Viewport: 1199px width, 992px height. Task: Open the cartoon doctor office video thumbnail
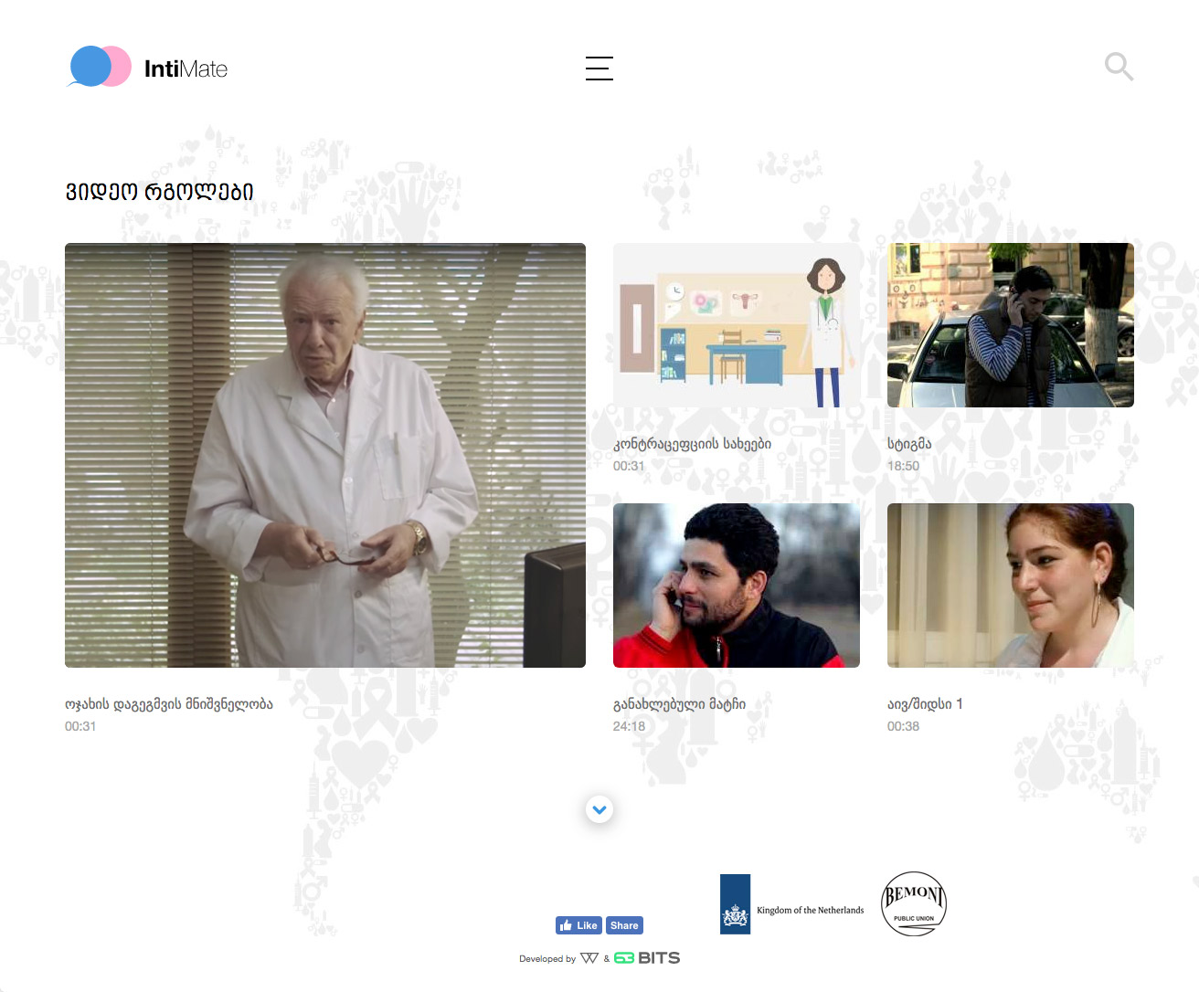click(736, 325)
